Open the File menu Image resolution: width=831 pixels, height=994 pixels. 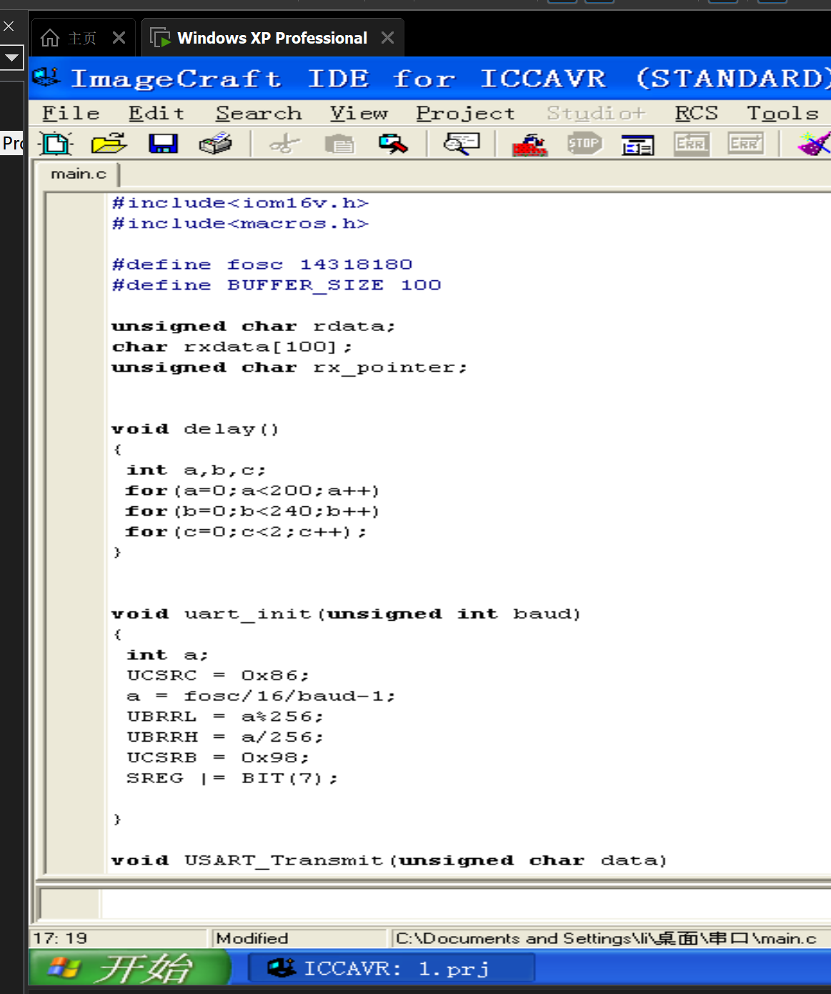pyautogui.click(x=71, y=113)
